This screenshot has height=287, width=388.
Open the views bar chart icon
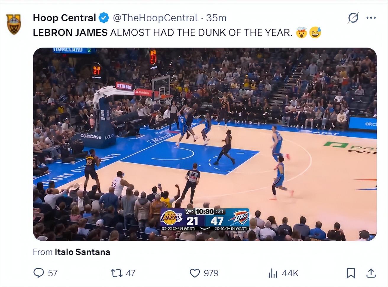tap(273, 273)
